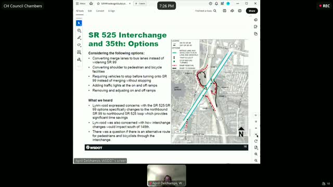The image size is (333, 187).
Task: Open the notifications bell
Action: [x=216, y=4]
